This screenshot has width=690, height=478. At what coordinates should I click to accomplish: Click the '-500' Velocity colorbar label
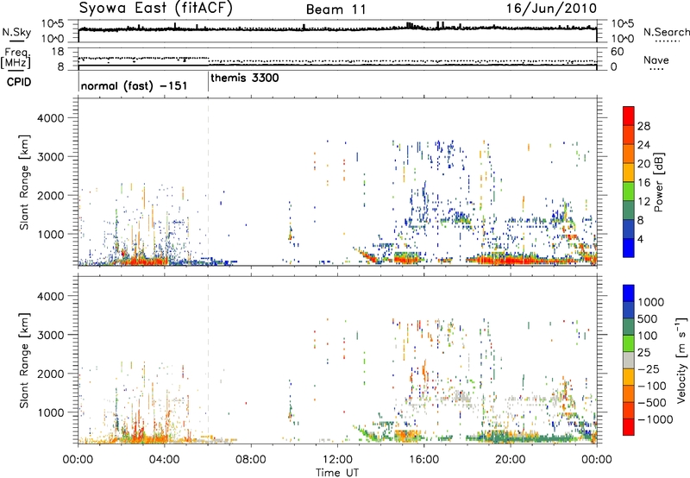pos(652,403)
